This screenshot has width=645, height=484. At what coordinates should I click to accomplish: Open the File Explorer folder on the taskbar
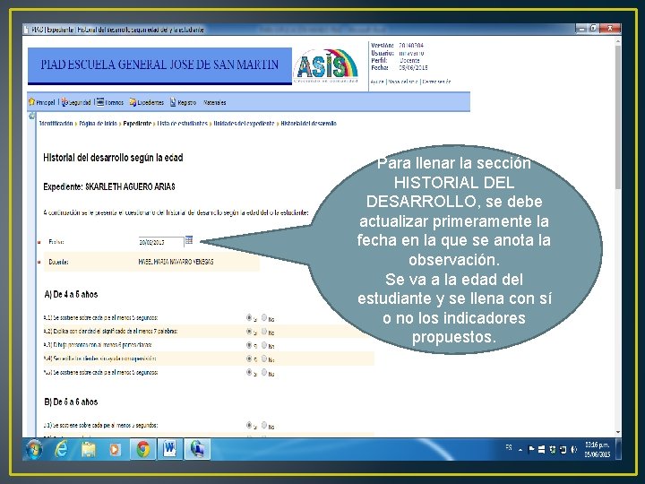(89, 449)
